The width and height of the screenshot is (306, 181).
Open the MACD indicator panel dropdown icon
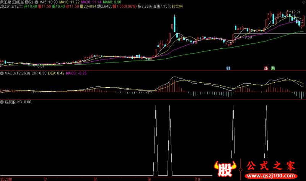[x=2, y=73]
